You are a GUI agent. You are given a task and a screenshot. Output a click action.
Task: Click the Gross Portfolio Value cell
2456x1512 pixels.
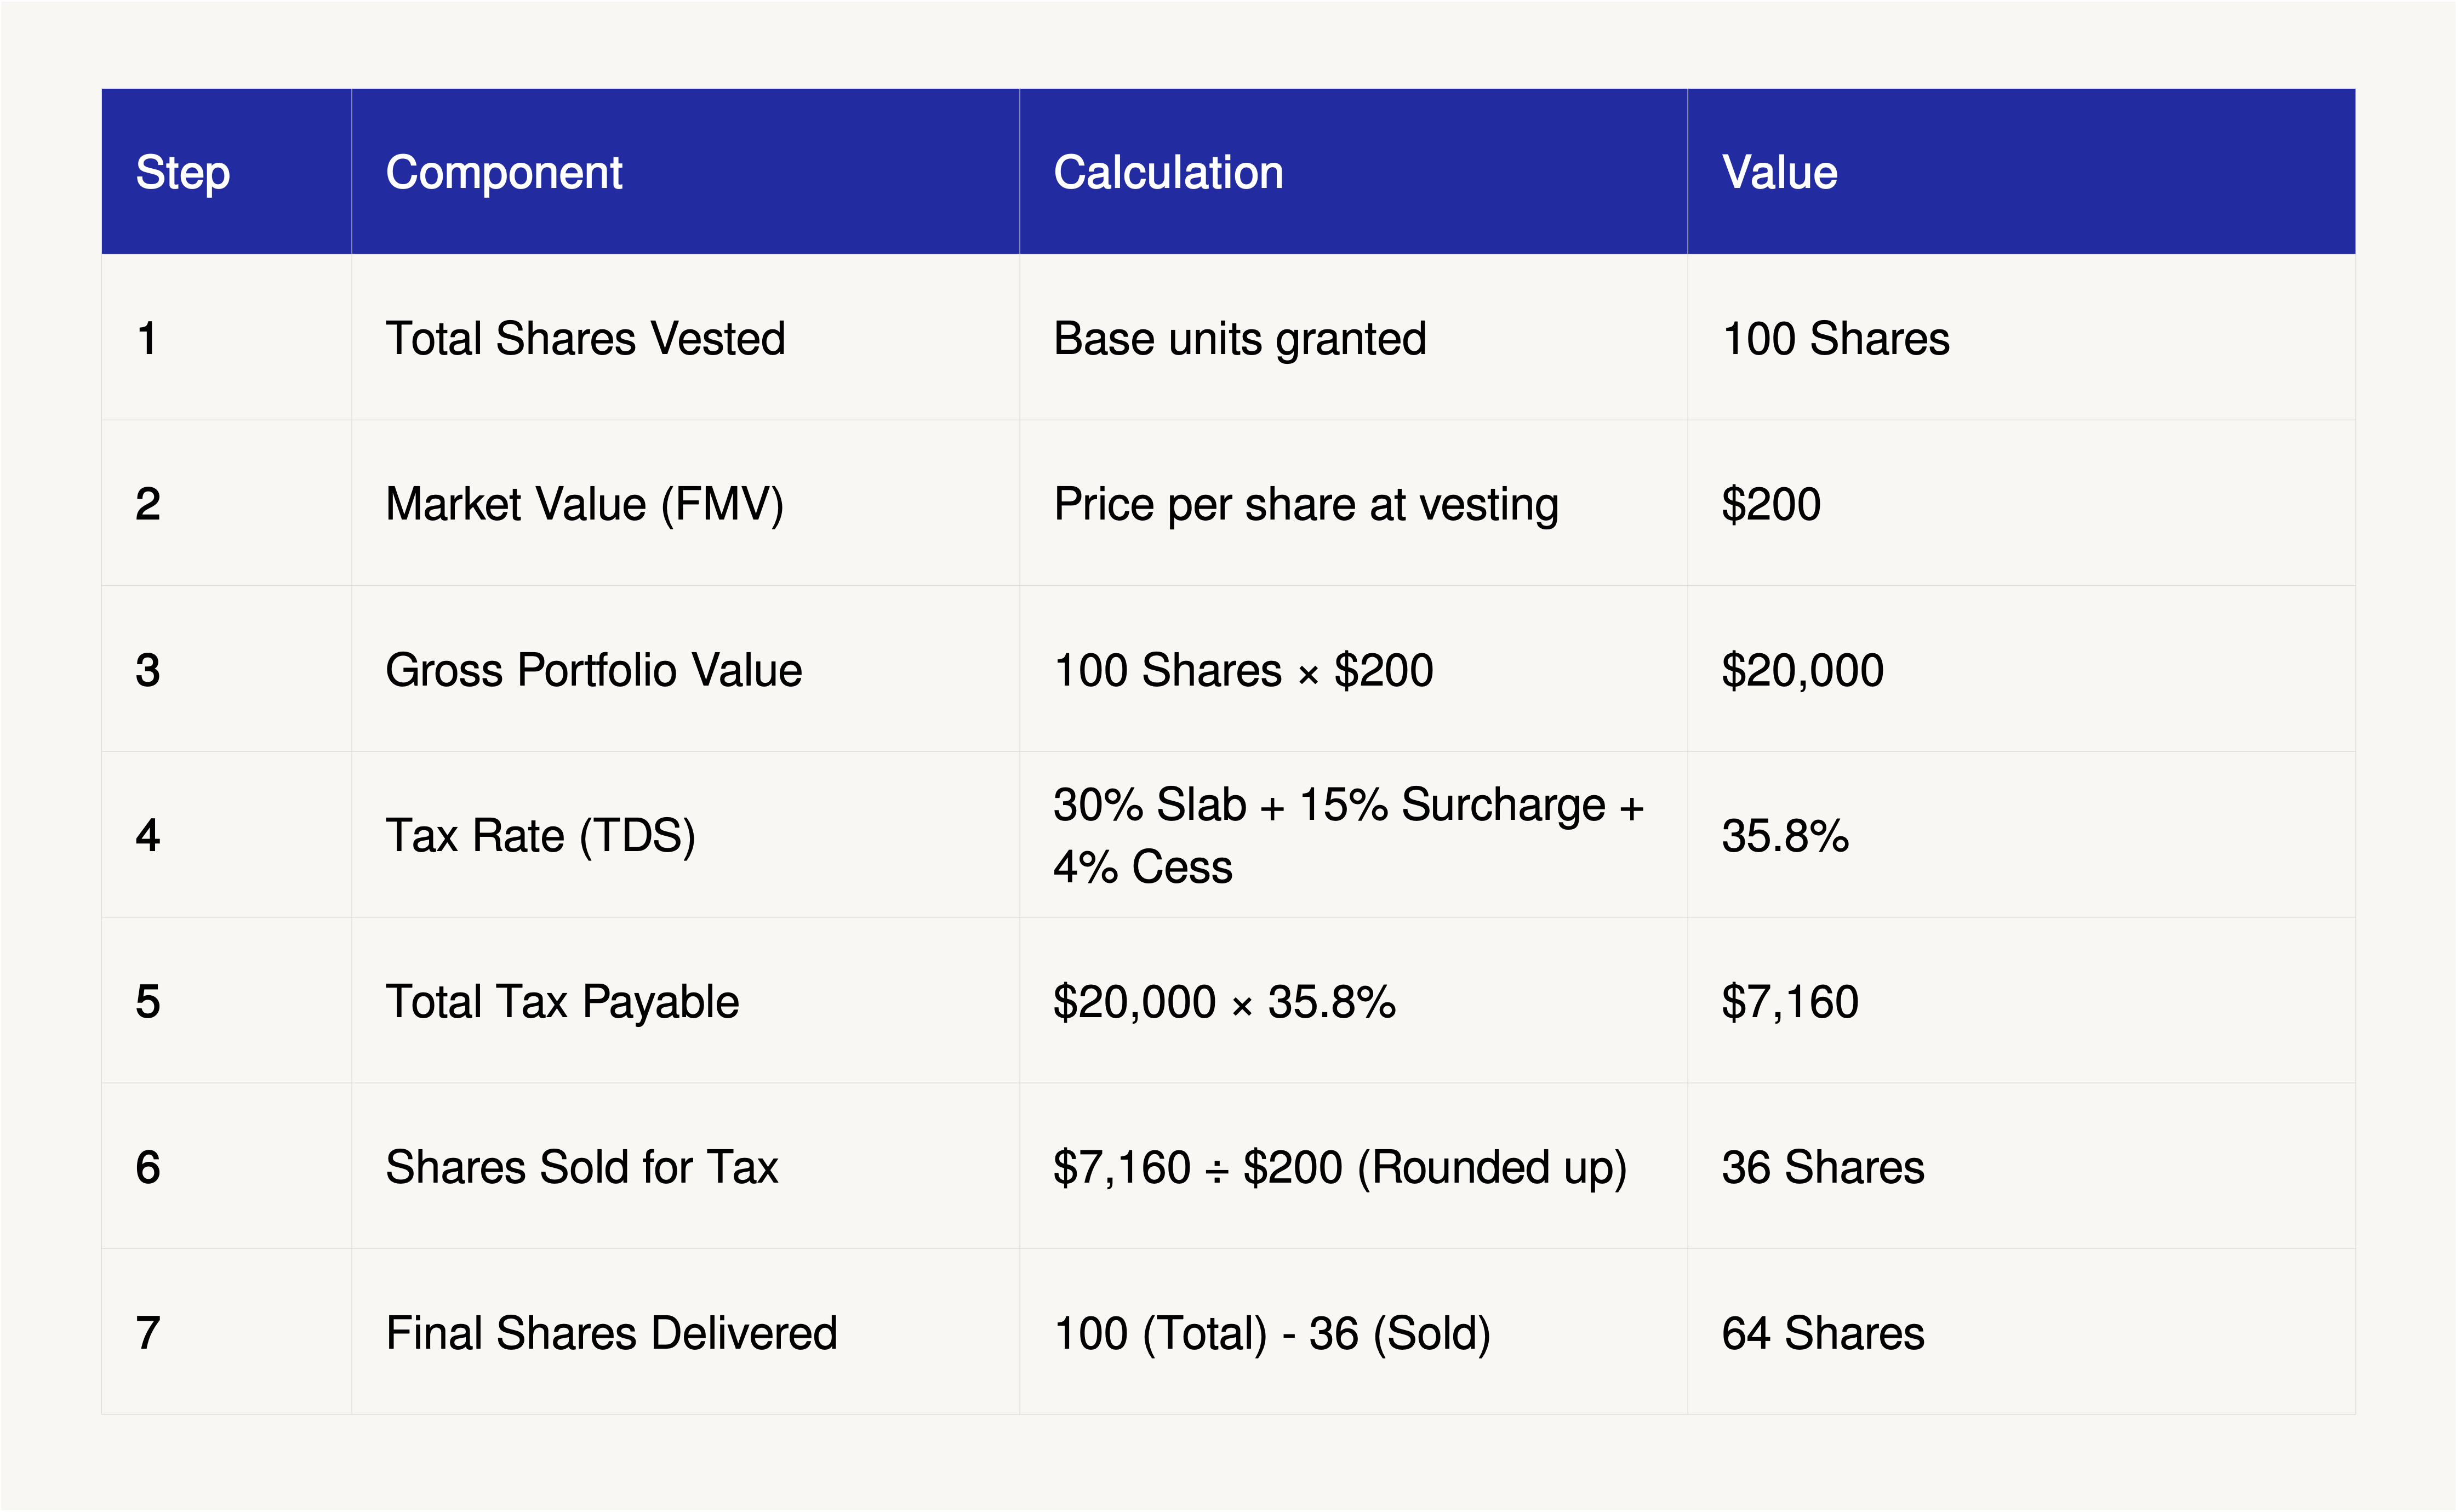(x=686, y=669)
